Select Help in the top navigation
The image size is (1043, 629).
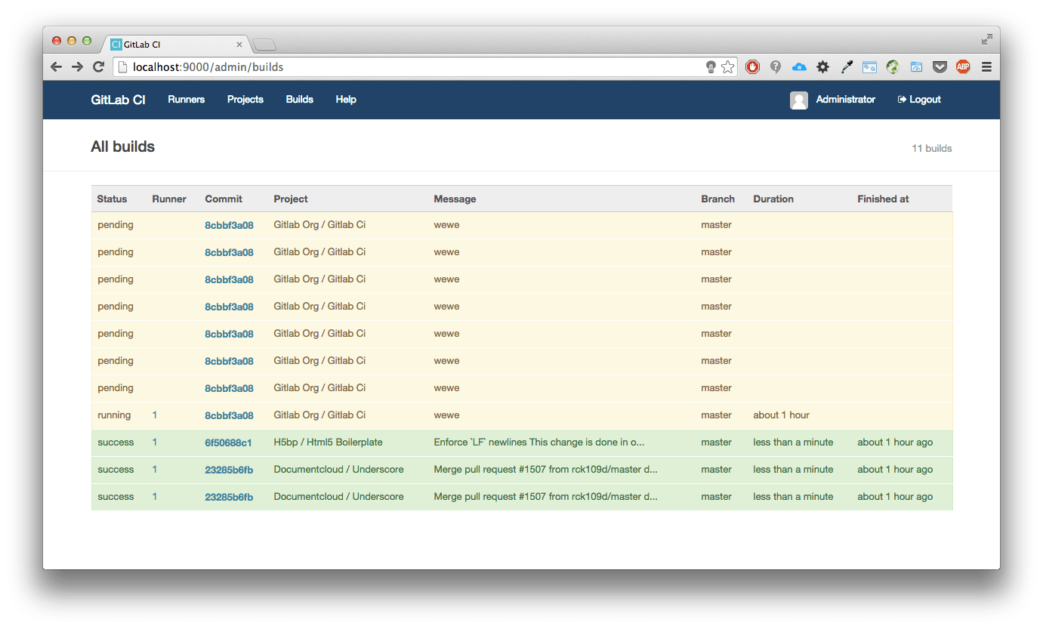(x=346, y=100)
